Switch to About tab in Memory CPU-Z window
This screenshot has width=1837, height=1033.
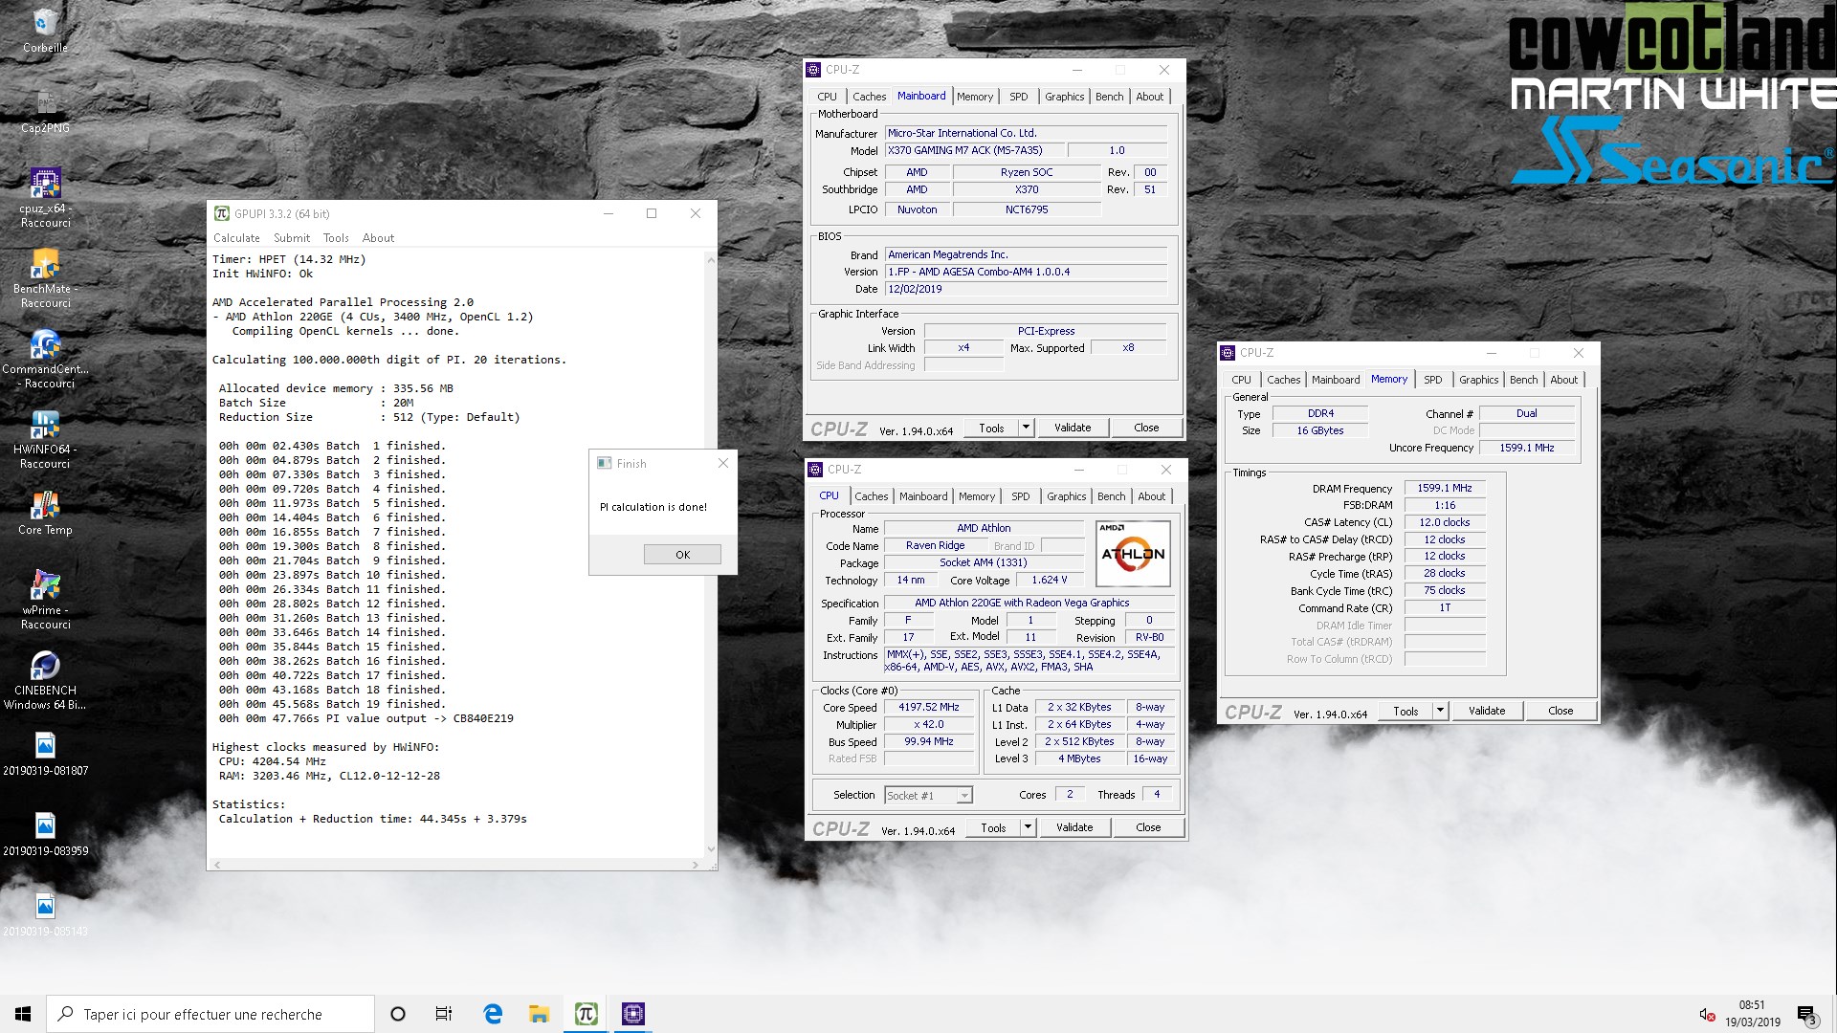coord(1564,380)
